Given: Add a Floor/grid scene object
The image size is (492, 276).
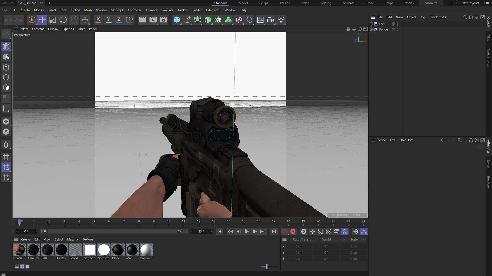Looking at the screenshot, I should [260, 20].
